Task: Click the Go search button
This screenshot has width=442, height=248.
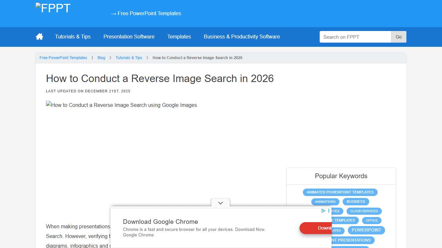Action: click(x=398, y=36)
